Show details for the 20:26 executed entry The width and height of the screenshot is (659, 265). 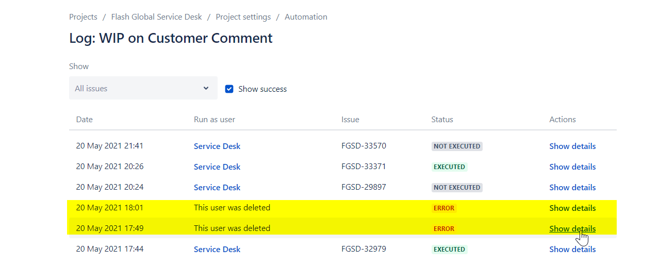coord(572,167)
